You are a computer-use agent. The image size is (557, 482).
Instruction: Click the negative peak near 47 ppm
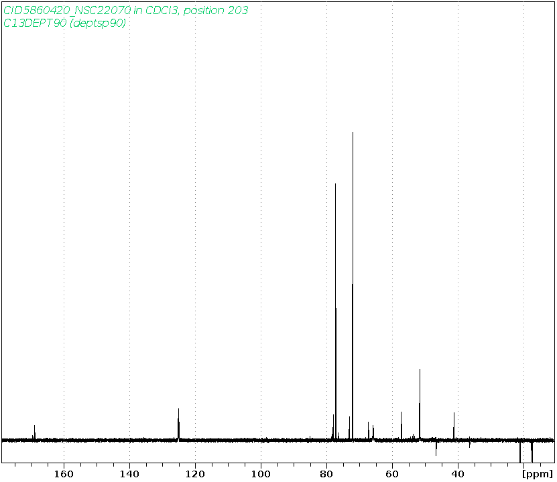tap(436, 448)
